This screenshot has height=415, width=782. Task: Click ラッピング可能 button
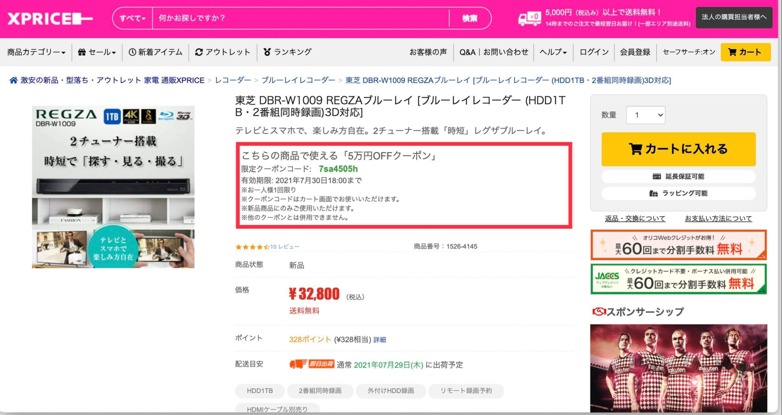pos(678,193)
